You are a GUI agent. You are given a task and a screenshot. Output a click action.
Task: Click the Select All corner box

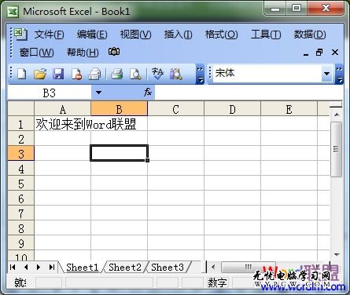tap(20, 109)
